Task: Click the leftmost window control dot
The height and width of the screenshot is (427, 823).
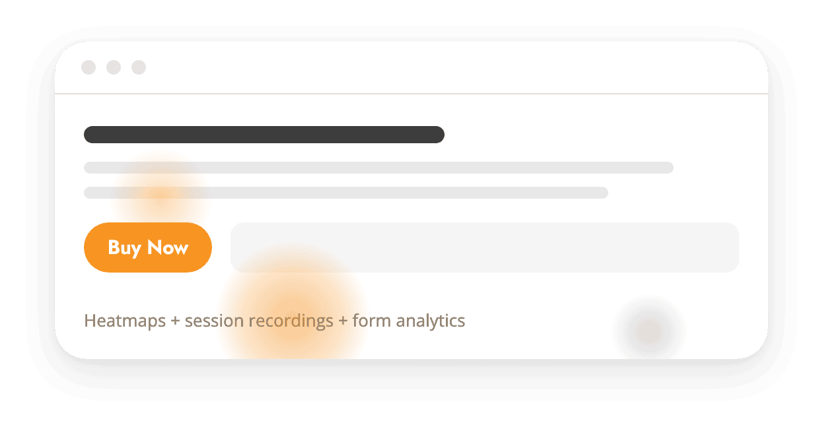Action: [89, 67]
